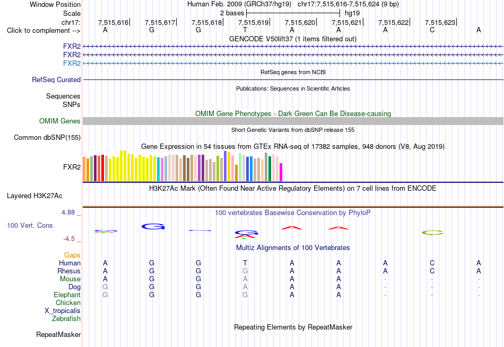
Task: Click the C base in the complement row
Action: tap(432, 30)
